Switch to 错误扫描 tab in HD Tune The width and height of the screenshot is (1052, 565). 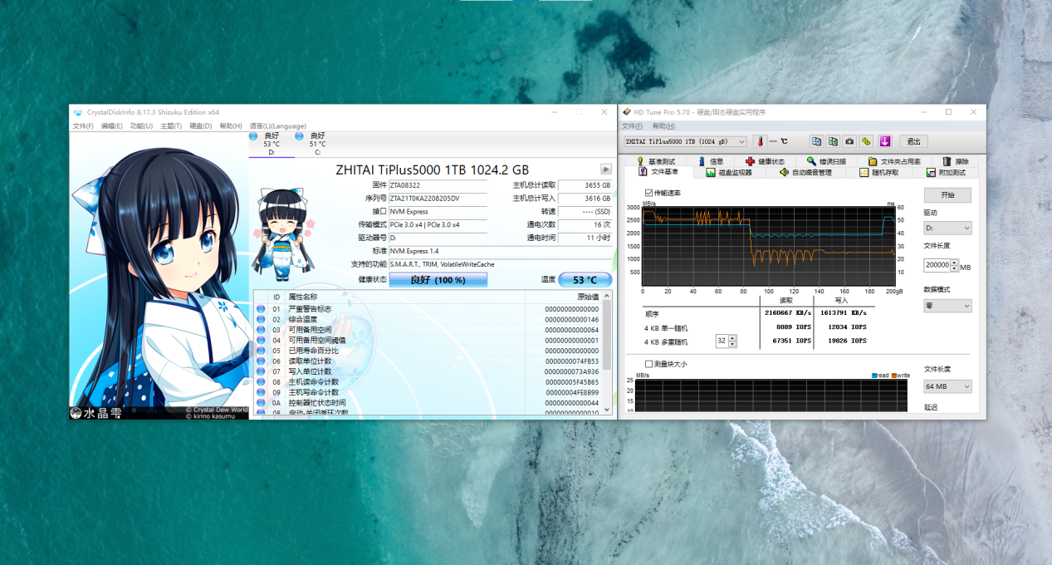[x=826, y=161]
